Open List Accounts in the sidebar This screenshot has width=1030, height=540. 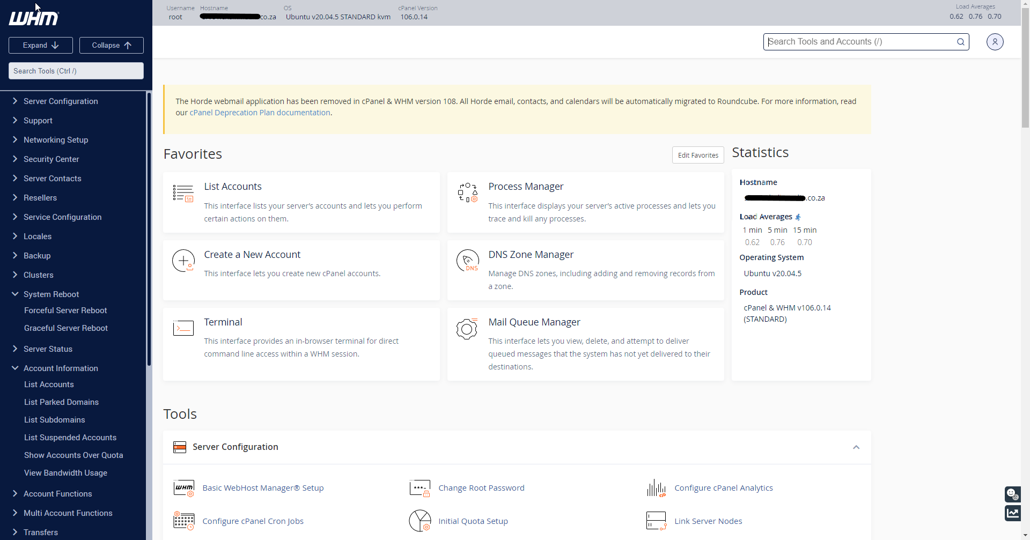point(49,384)
